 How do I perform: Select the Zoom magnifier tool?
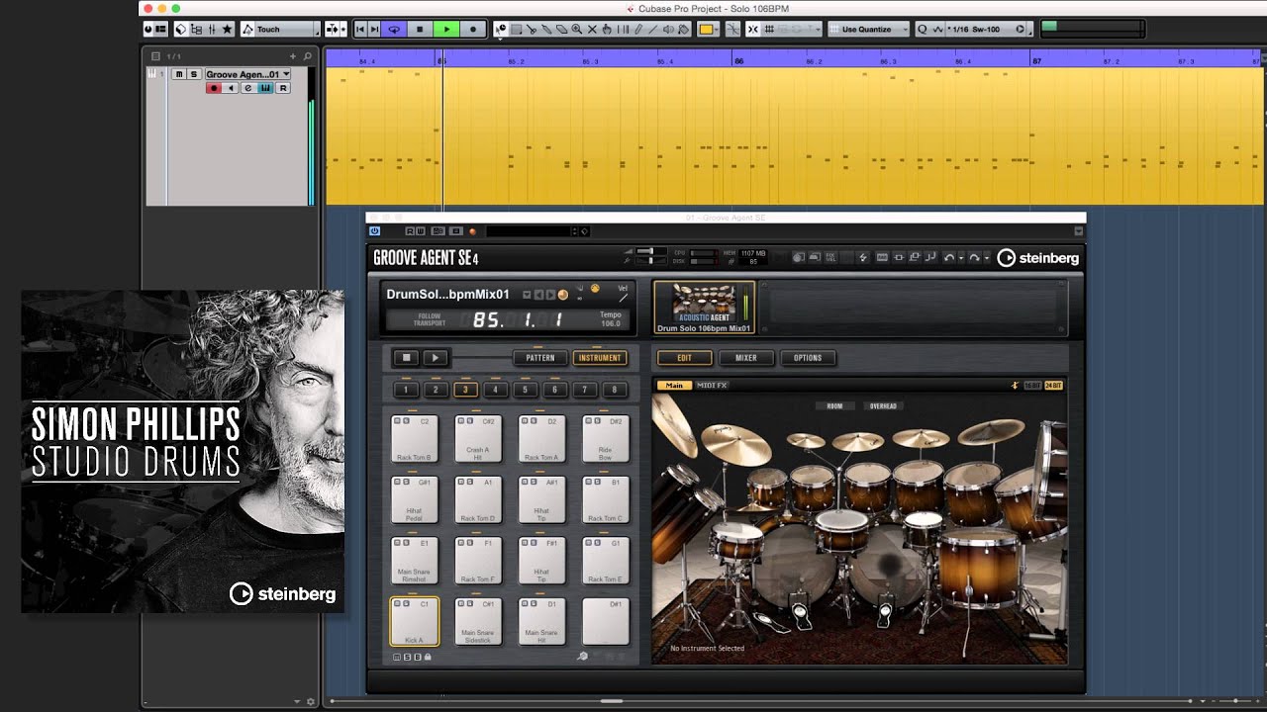[577, 30]
